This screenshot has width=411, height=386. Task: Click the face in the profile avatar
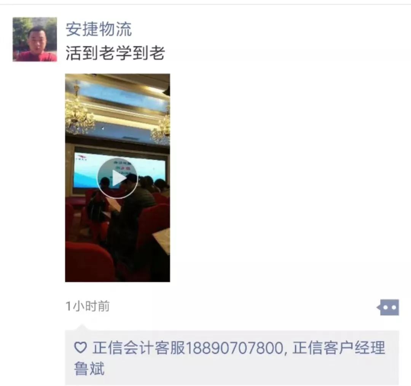tap(36, 39)
